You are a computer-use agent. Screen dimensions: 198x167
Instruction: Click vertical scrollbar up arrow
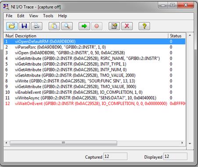(x=190, y=35)
